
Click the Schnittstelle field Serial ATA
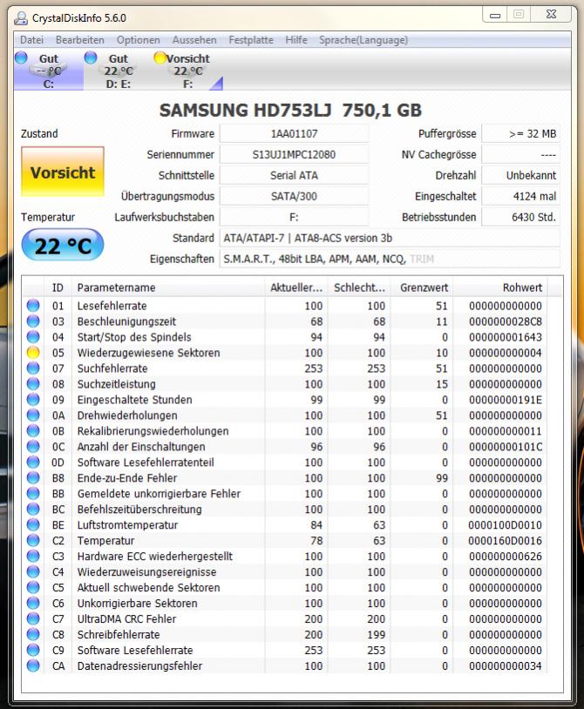click(x=294, y=175)
